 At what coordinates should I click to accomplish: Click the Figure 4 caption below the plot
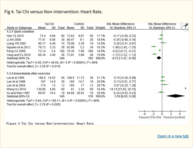[51, 123]
